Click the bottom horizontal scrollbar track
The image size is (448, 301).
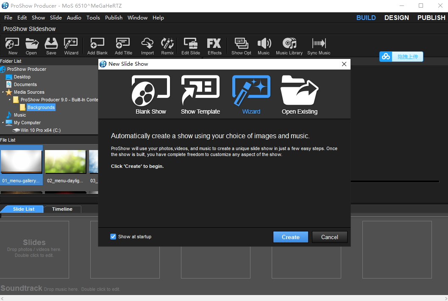(x=224, y=298)
